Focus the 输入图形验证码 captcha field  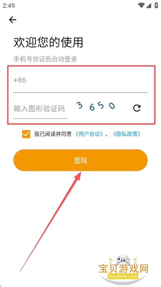pyautogui.click(x=40, y=109)
